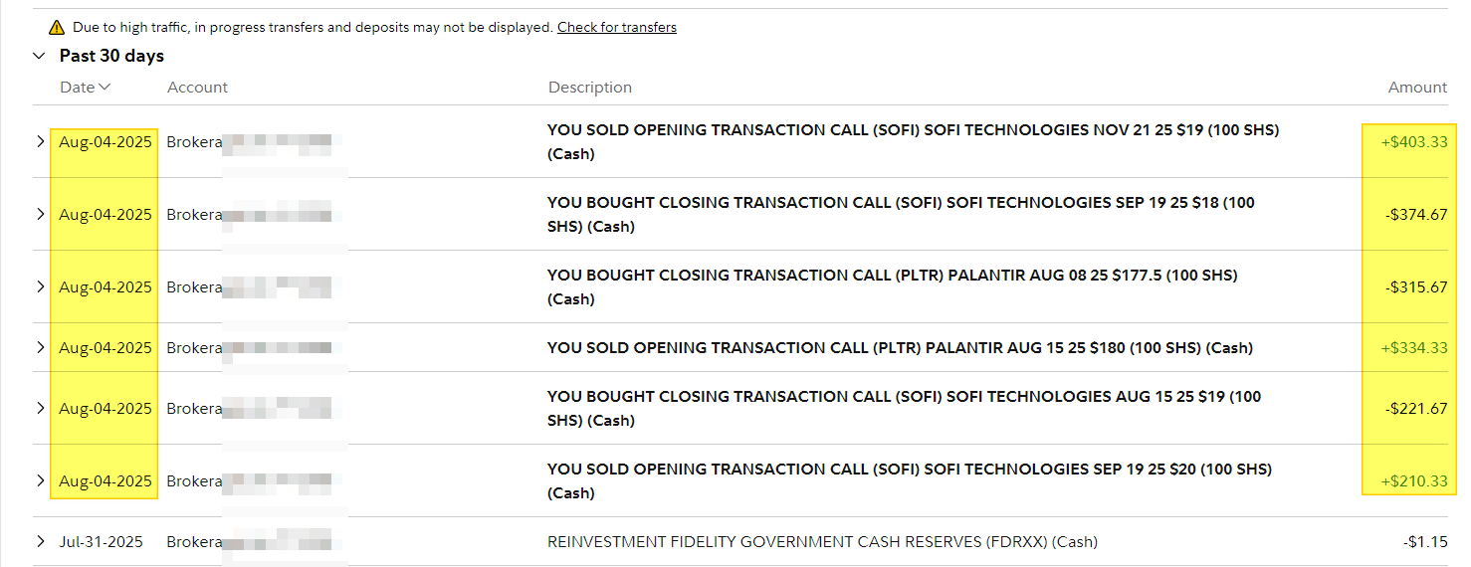The image size is (1471, 567).
Task: Sort by the Date column arrow
Action: (105, 88)
